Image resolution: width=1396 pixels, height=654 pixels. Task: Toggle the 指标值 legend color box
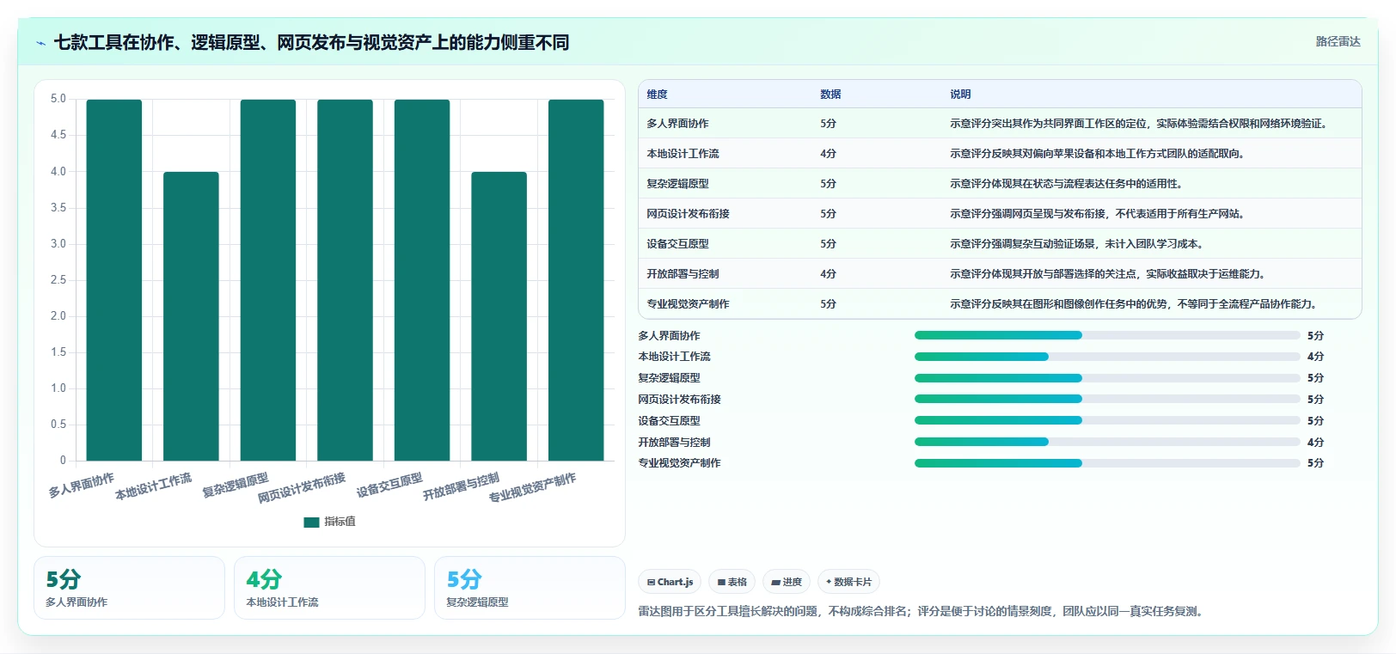311,522
